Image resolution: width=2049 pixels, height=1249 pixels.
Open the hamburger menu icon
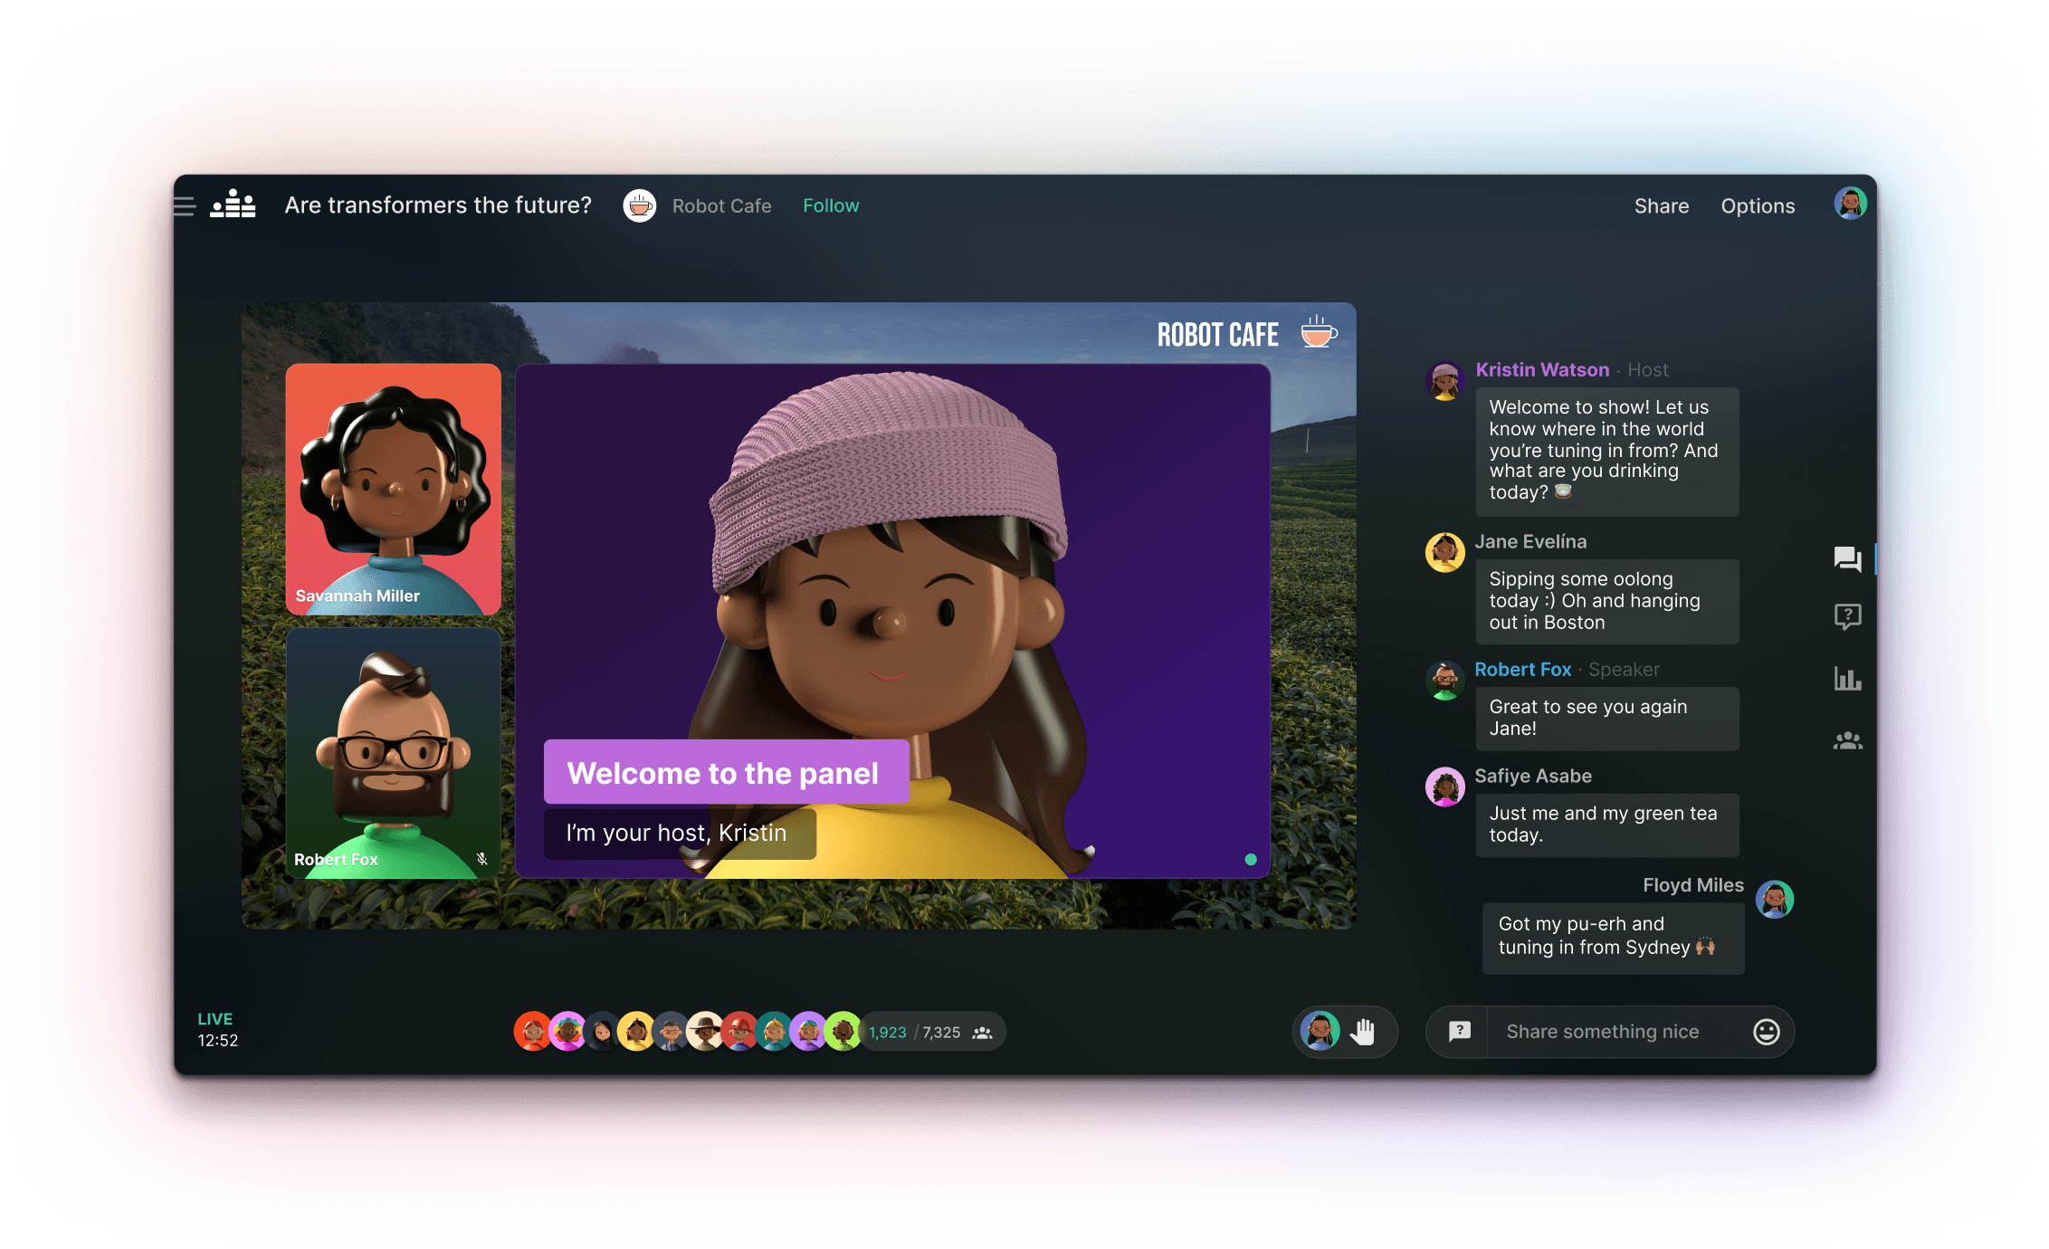tap(185, 206)
